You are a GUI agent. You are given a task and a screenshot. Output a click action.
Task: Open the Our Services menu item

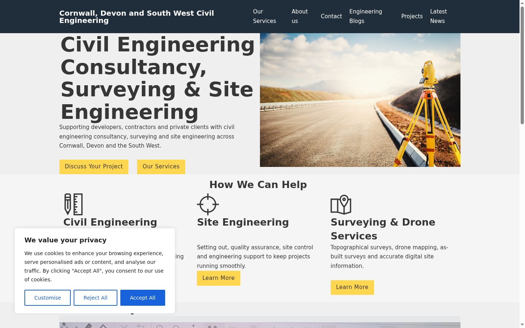[x=264, y=16]
